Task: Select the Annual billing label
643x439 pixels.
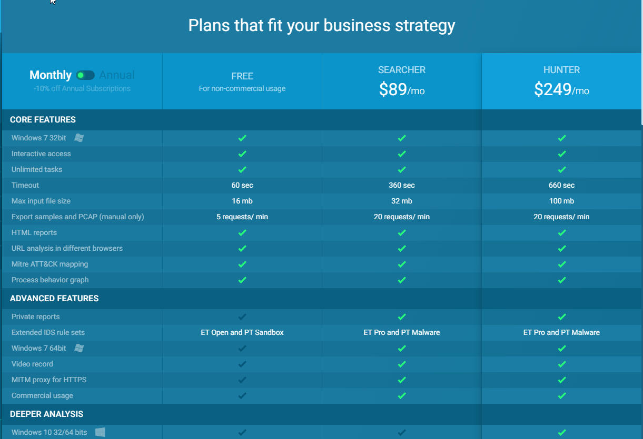Action: click(x=117, y=75)
